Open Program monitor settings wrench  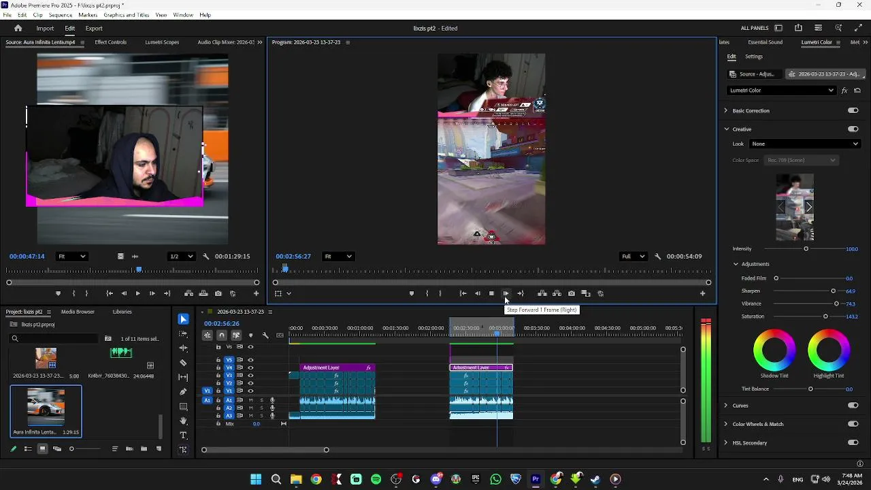657,257
